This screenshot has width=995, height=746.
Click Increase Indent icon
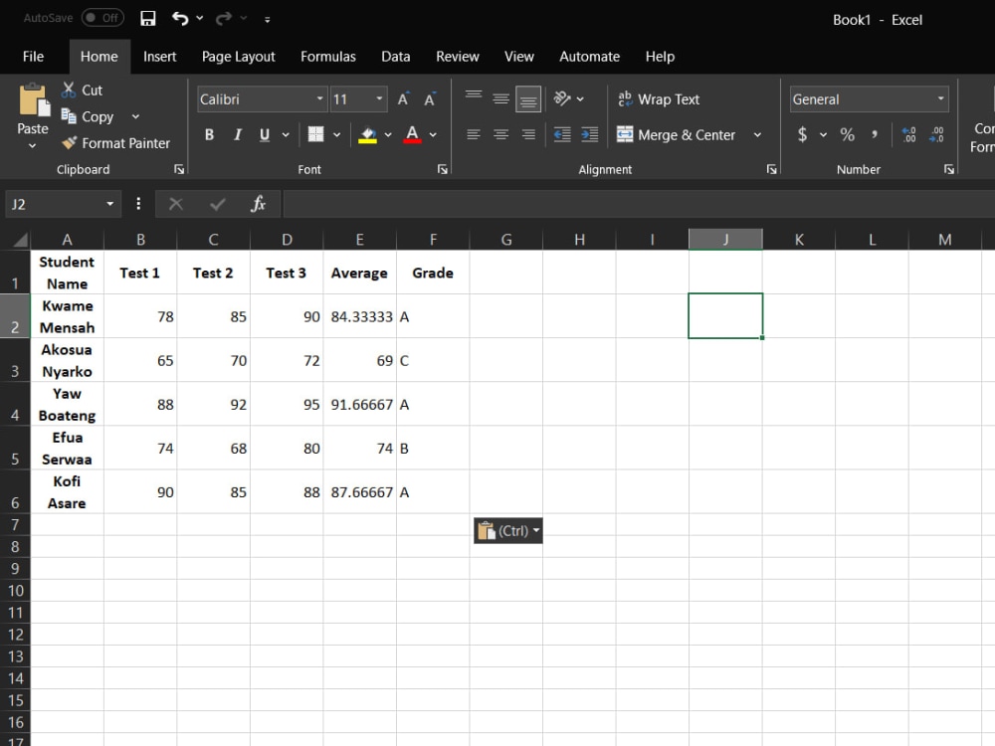(589, 134)
